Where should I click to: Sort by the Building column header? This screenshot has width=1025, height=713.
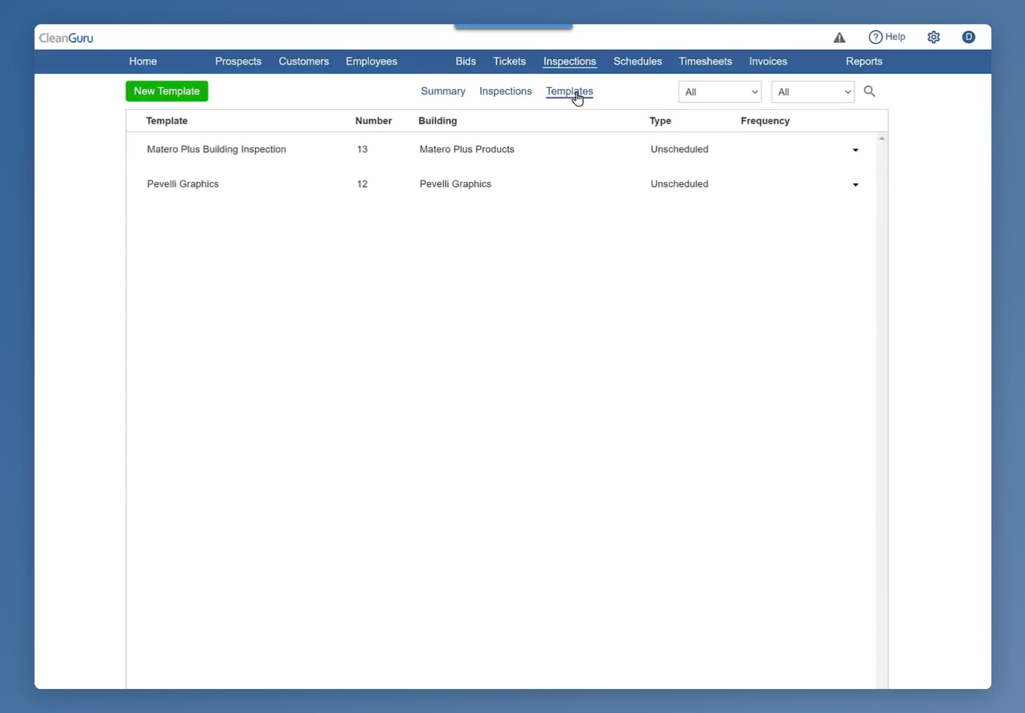tap(438, 121)
